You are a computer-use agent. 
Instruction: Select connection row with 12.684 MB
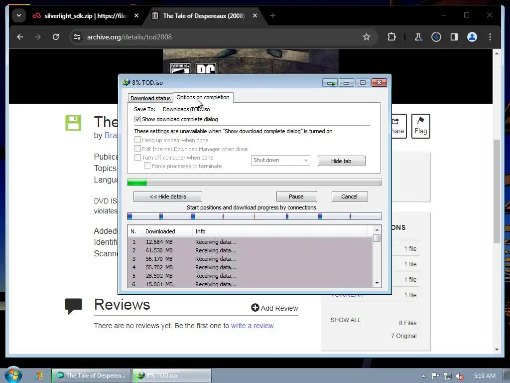coord(250,242)
